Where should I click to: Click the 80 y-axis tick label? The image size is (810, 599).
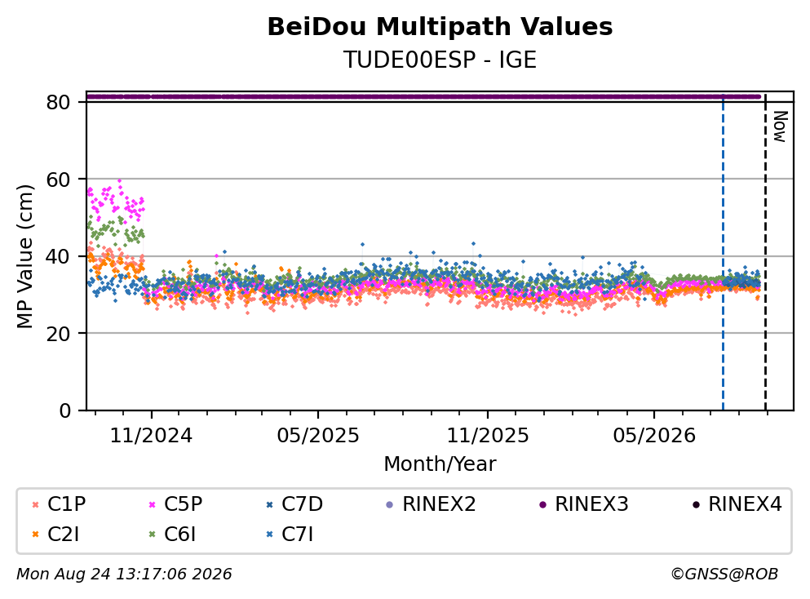[x=59, y=102]
